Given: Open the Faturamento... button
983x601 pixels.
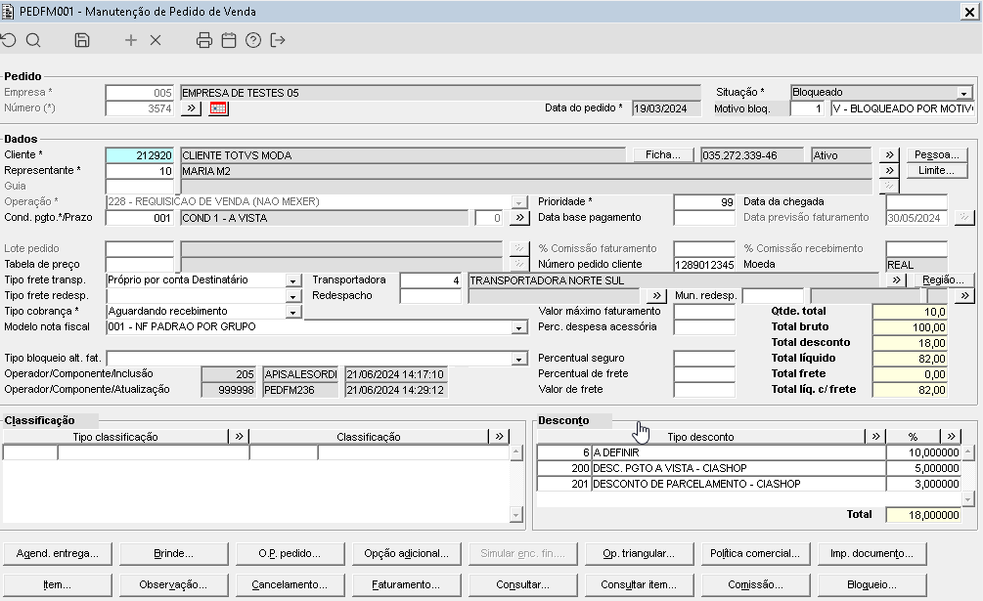Looking at the screenshot, I should [x=406, y=584].
